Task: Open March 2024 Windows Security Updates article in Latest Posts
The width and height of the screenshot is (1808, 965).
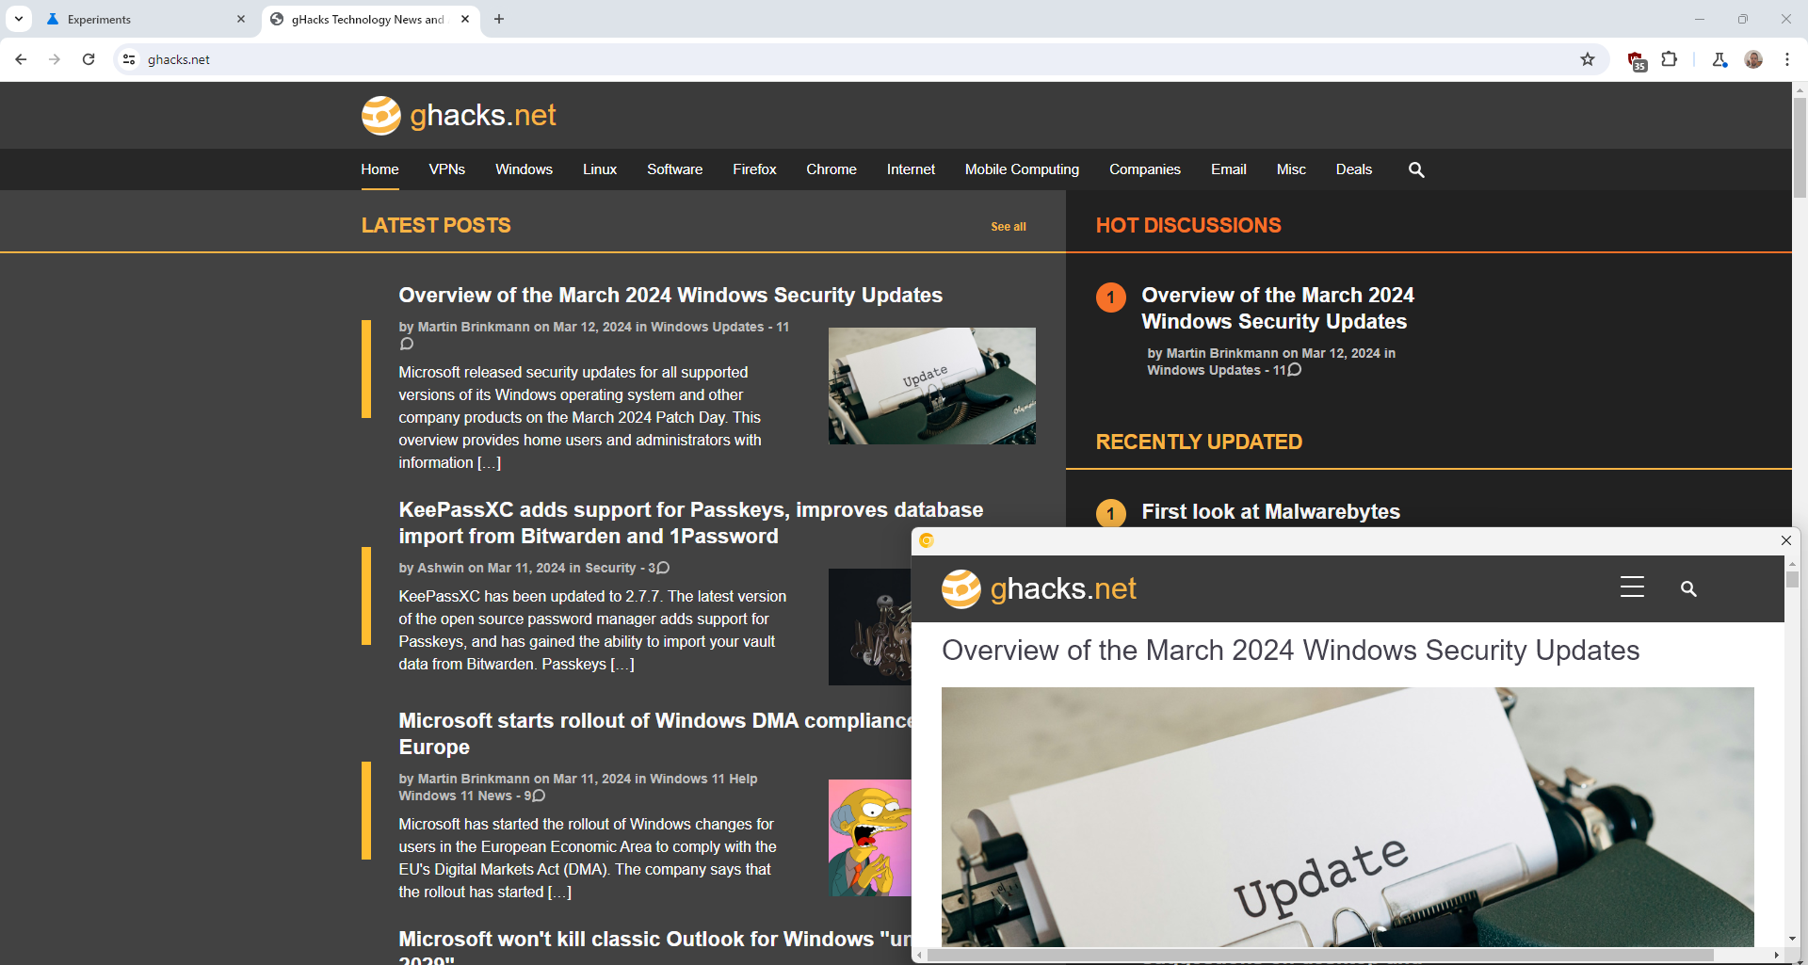Action: [x=670, y=296]
